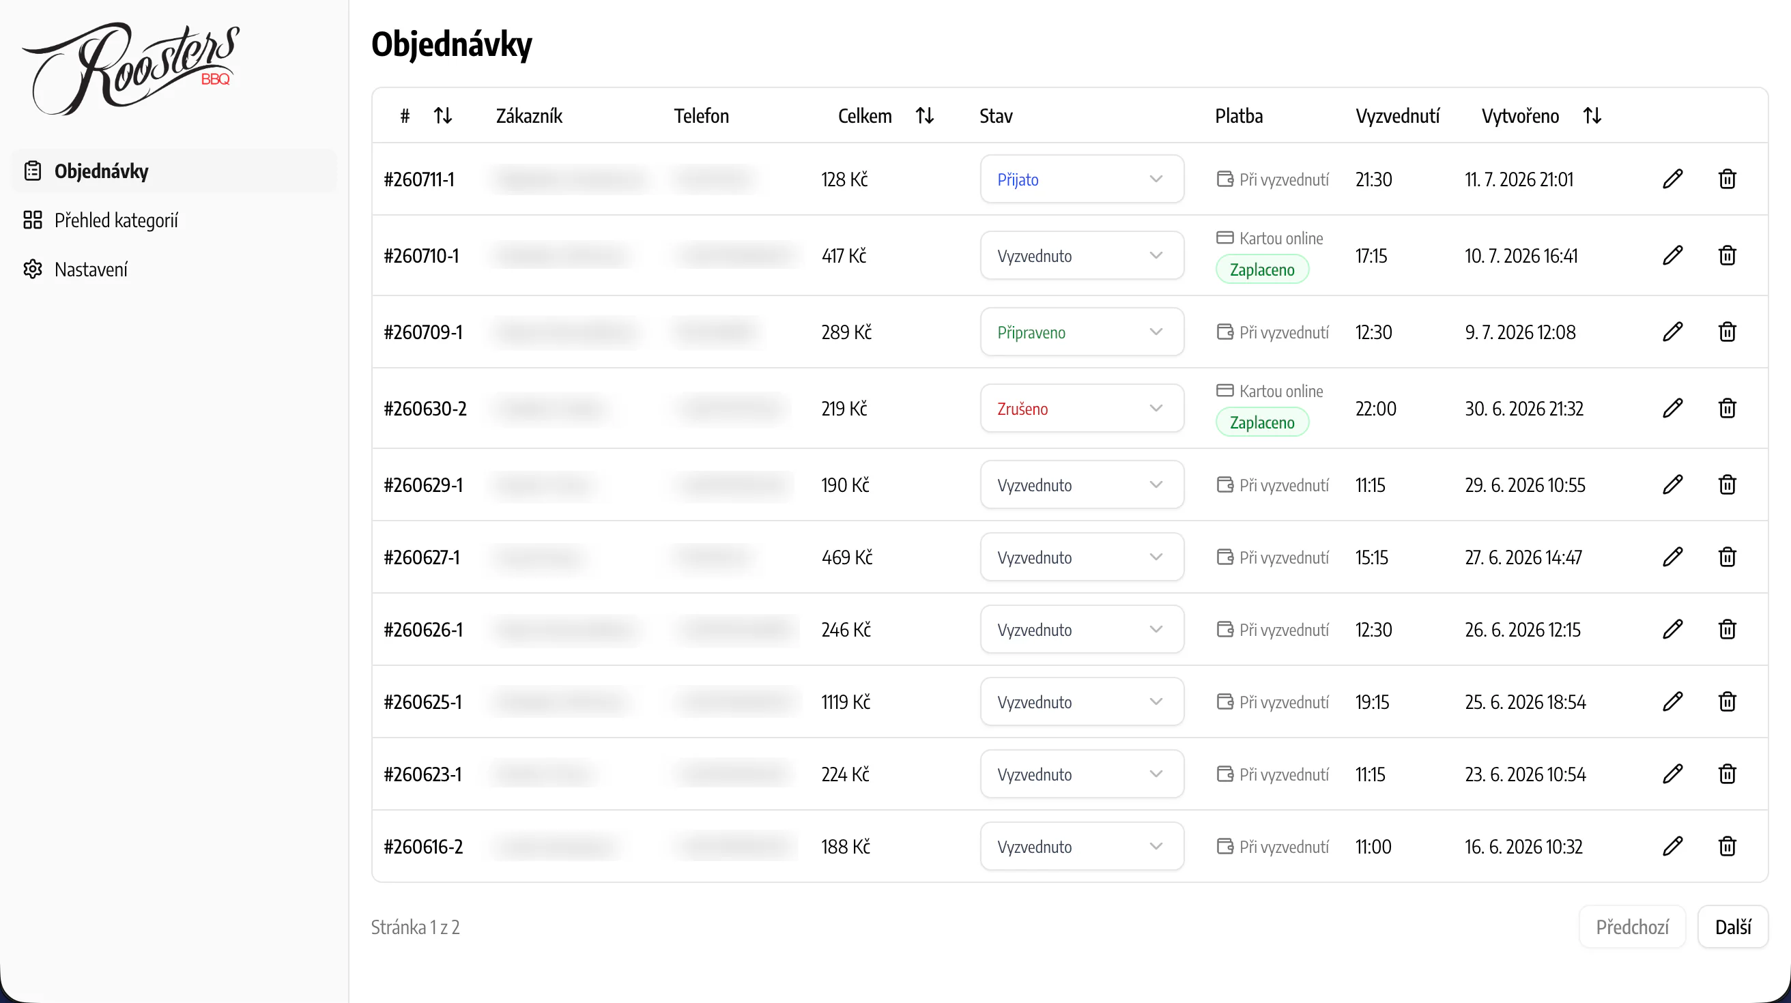Delete order #260625-1 with trash icon

1728,701
